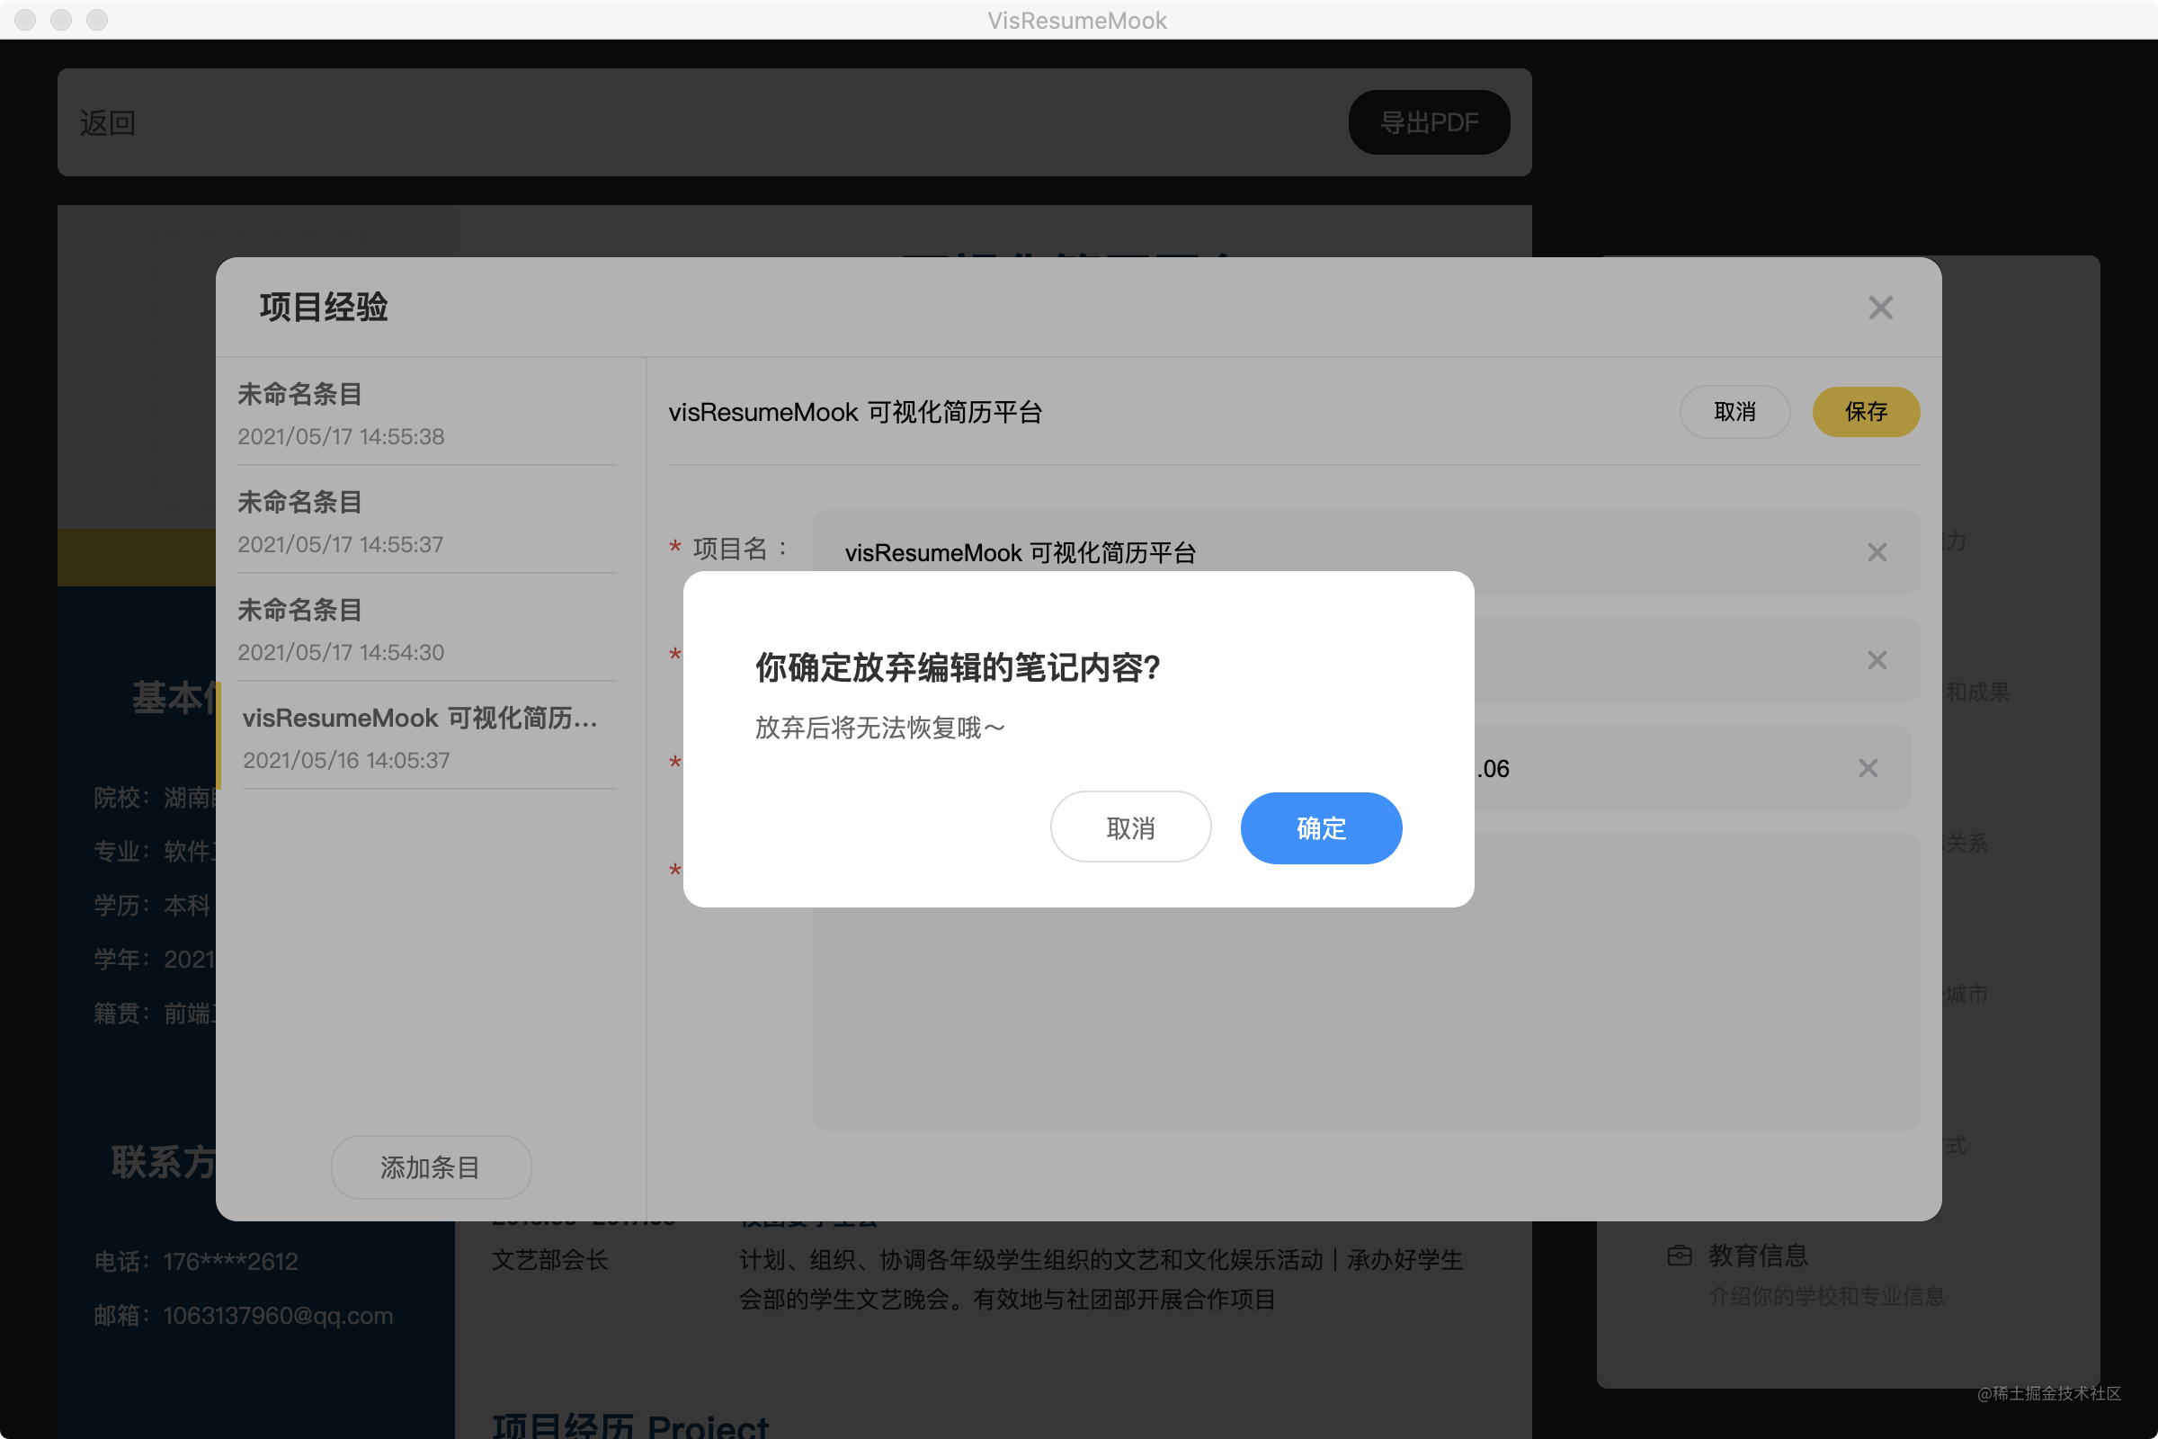Clear the second form field's X icon

point(1877,660)
